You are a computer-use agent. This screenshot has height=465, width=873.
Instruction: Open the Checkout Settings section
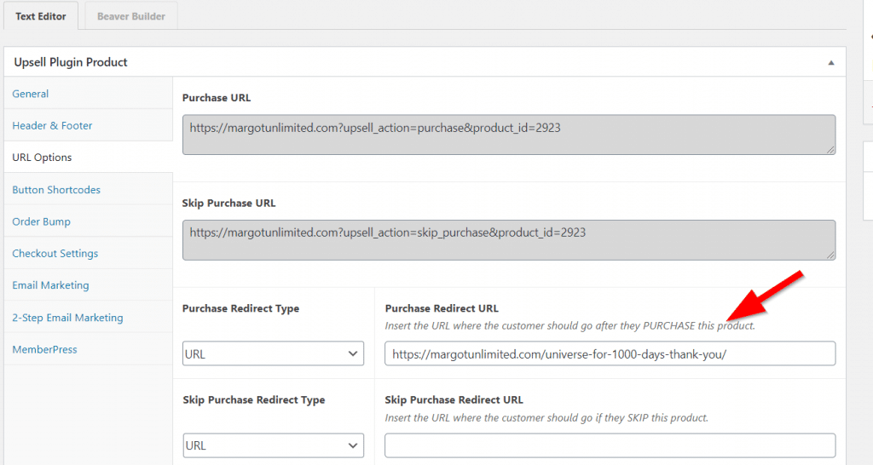pyautogui.click(x=55, y=254)
